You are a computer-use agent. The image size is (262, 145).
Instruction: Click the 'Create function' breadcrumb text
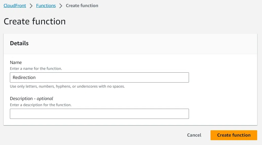(x=82, y=6)
